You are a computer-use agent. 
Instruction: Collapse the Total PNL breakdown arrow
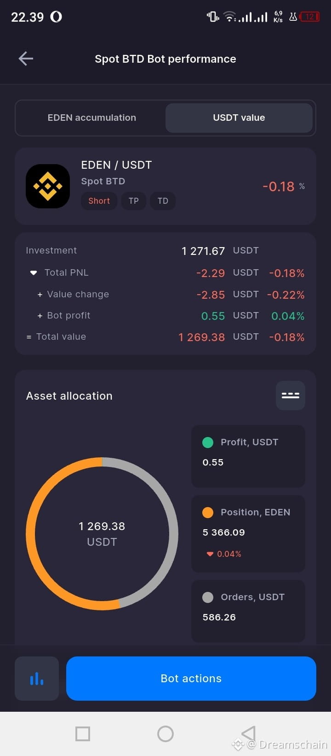pos(34,273)
